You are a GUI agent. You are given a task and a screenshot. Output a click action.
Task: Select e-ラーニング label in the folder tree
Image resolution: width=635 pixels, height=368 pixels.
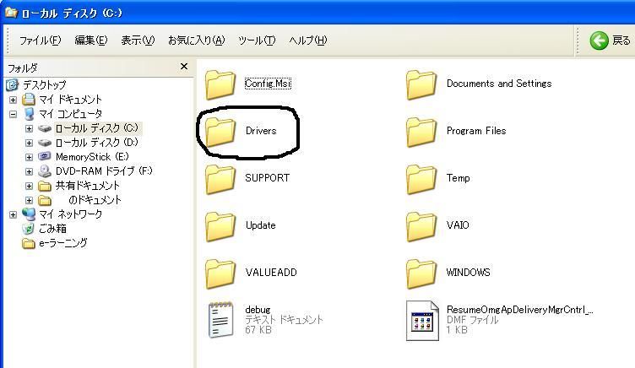click(x=62, y=243)
